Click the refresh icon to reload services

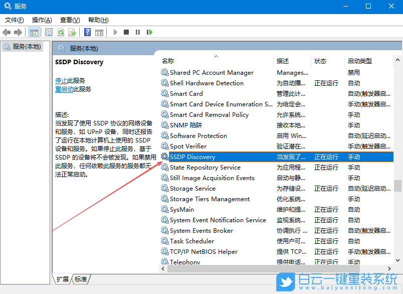[x=61, y=32]
